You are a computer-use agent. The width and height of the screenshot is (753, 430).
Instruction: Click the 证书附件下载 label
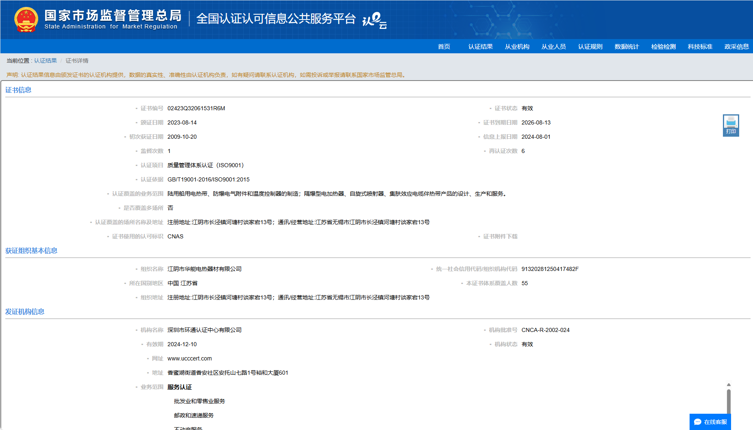pyautogui.click(x=500, y=236)
